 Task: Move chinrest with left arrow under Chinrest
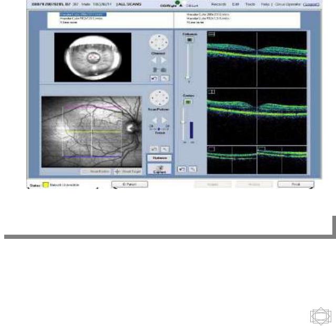[154, 60]
